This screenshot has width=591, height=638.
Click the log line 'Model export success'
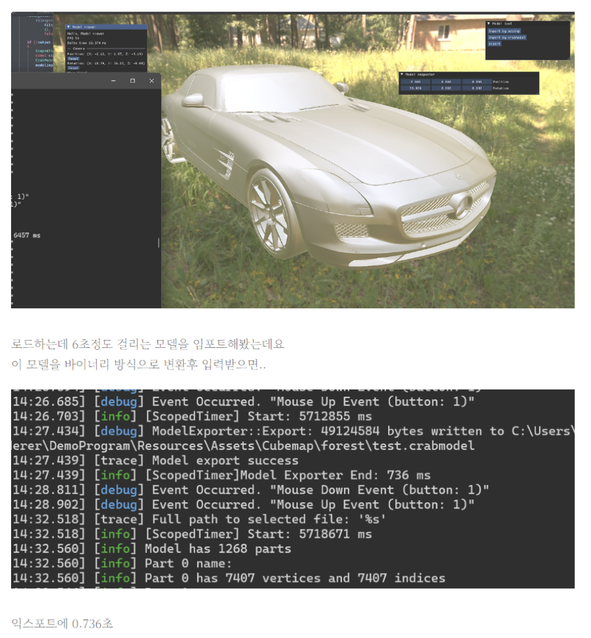click(x=225, y=460)
